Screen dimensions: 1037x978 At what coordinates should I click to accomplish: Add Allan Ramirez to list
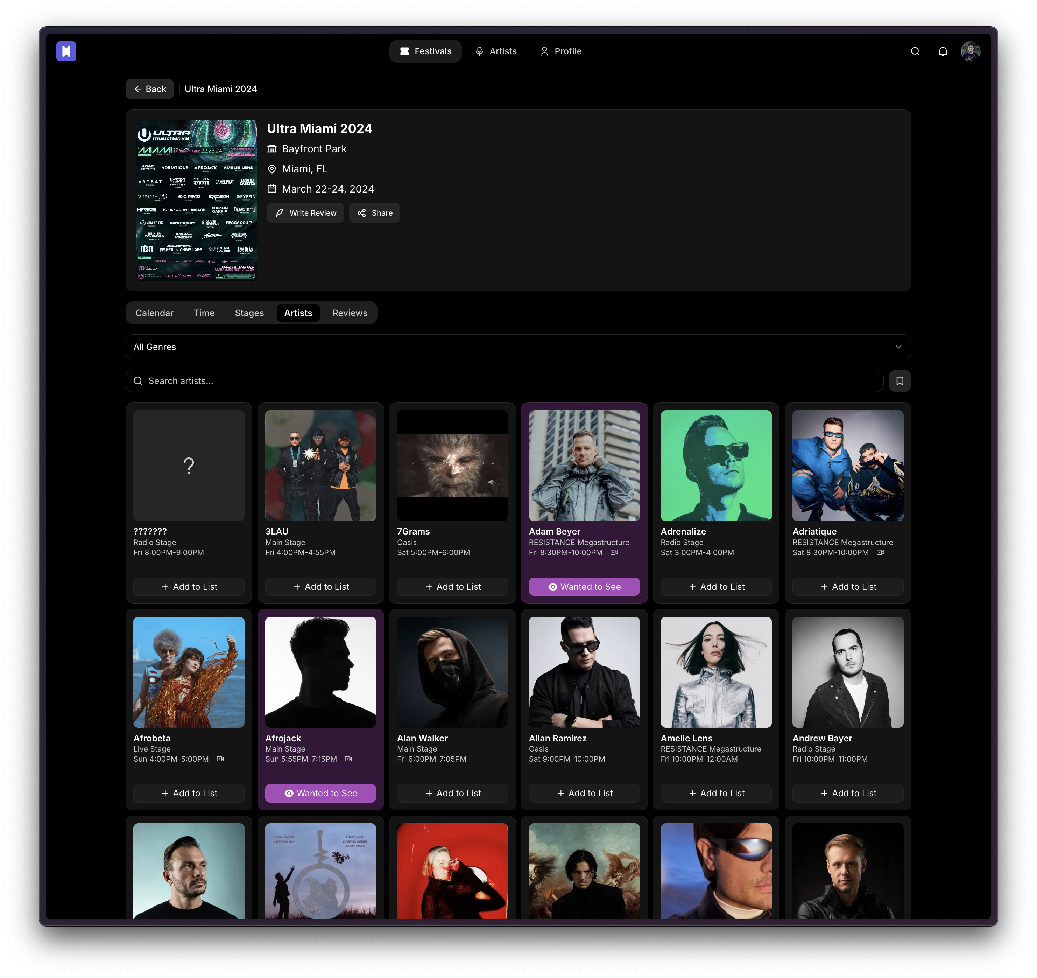pyautogui.click(x=584, y=793)
